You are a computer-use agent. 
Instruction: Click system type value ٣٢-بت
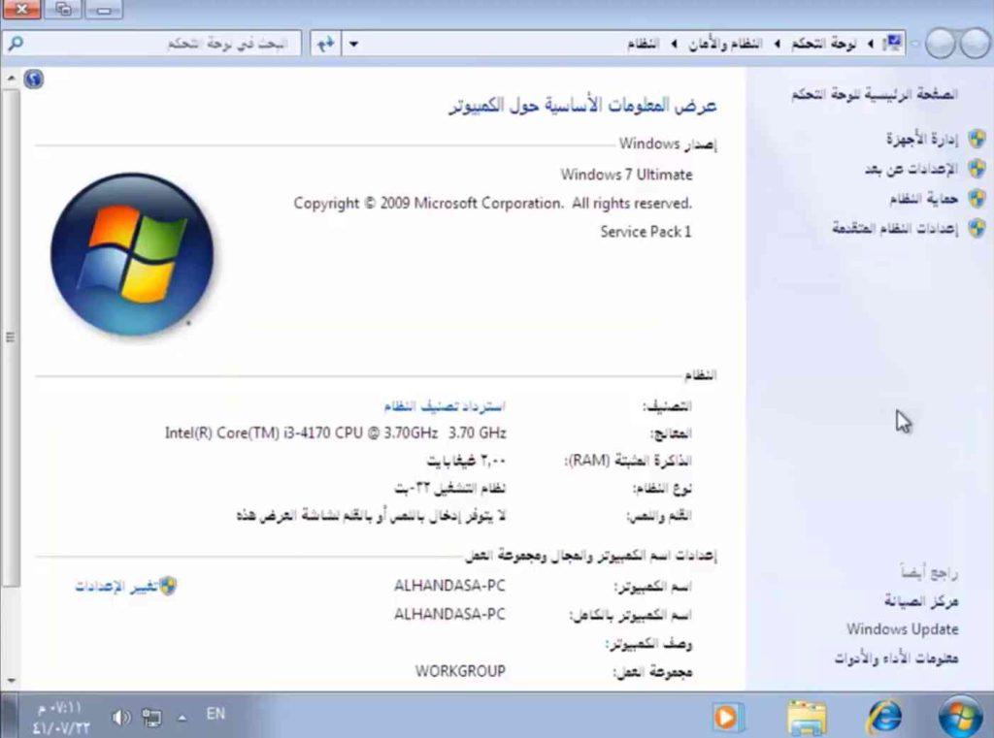(450, 488)
